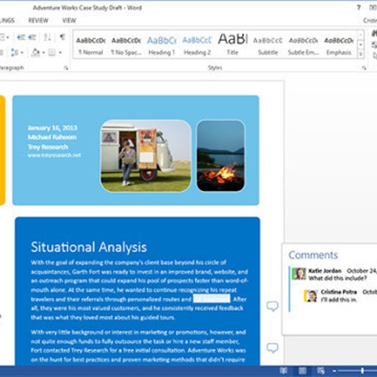Switch to Read Mode view
The image size is (377, 377).
[284, 371]
